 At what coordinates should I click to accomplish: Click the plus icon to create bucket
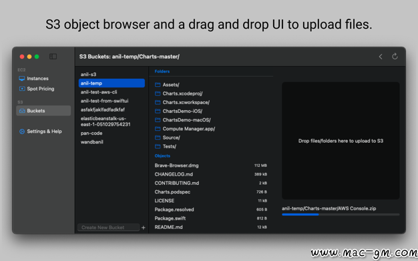[x=144, y=228]
